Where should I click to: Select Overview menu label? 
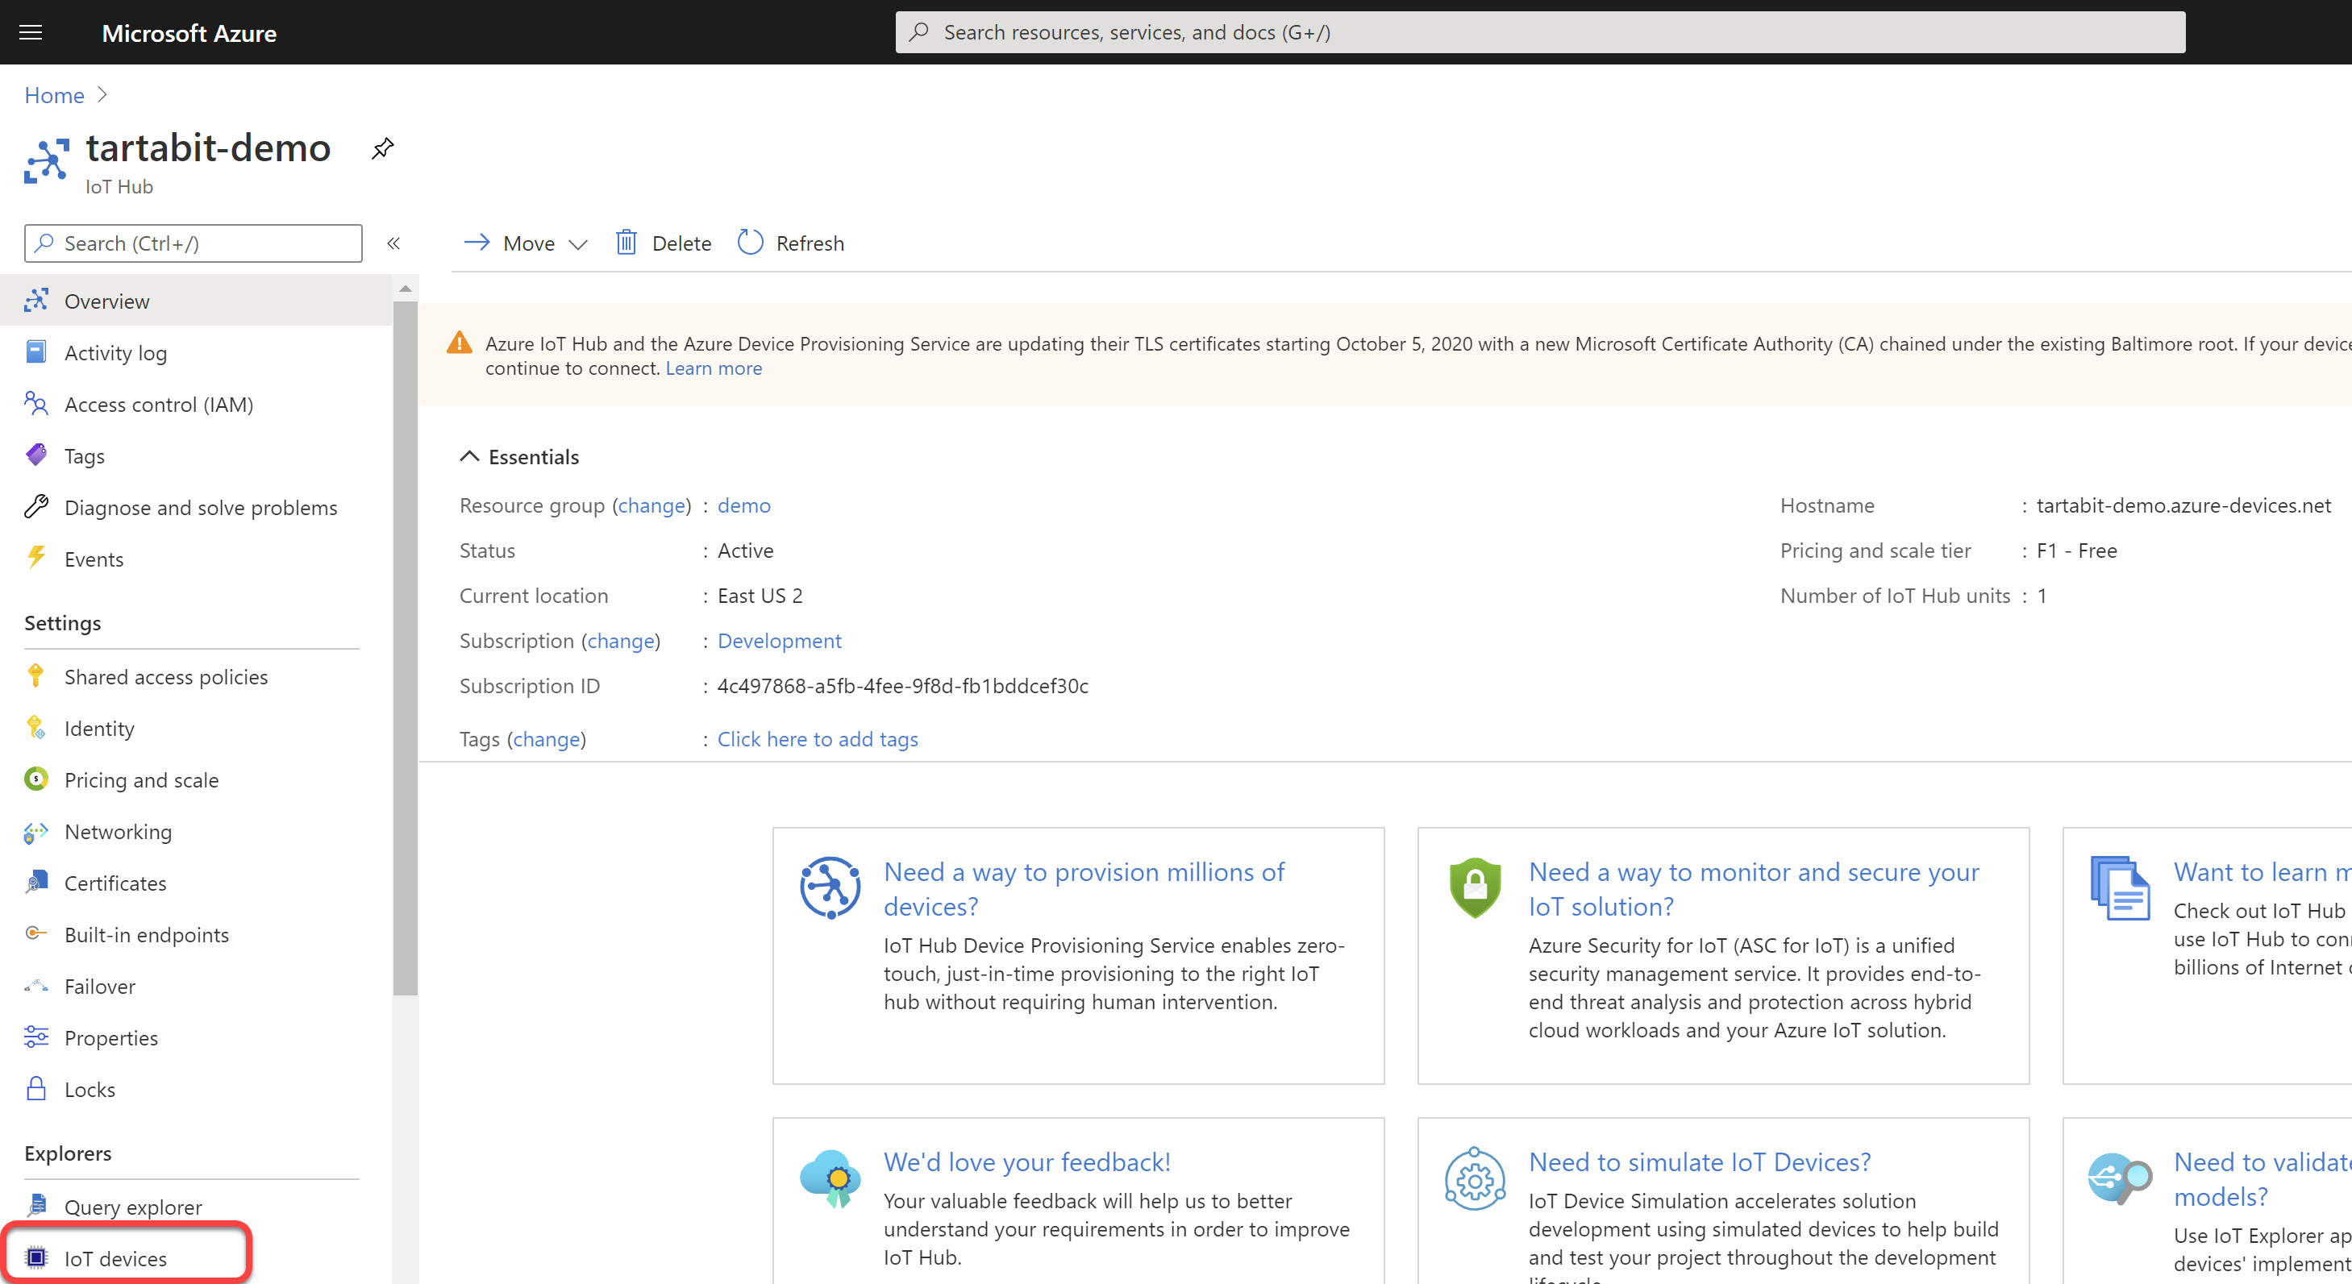point(106,301)
